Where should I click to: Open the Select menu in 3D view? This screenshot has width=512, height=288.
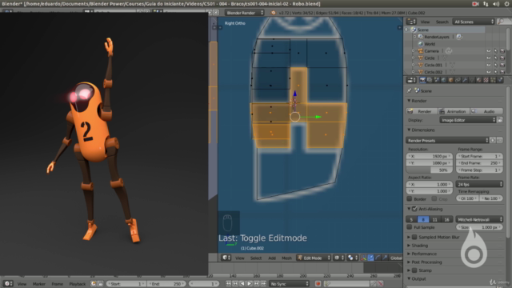pyautogui.click(x=256, y=258)
